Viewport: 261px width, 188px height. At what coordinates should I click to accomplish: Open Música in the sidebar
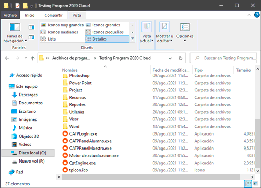(x=22, y=128)
